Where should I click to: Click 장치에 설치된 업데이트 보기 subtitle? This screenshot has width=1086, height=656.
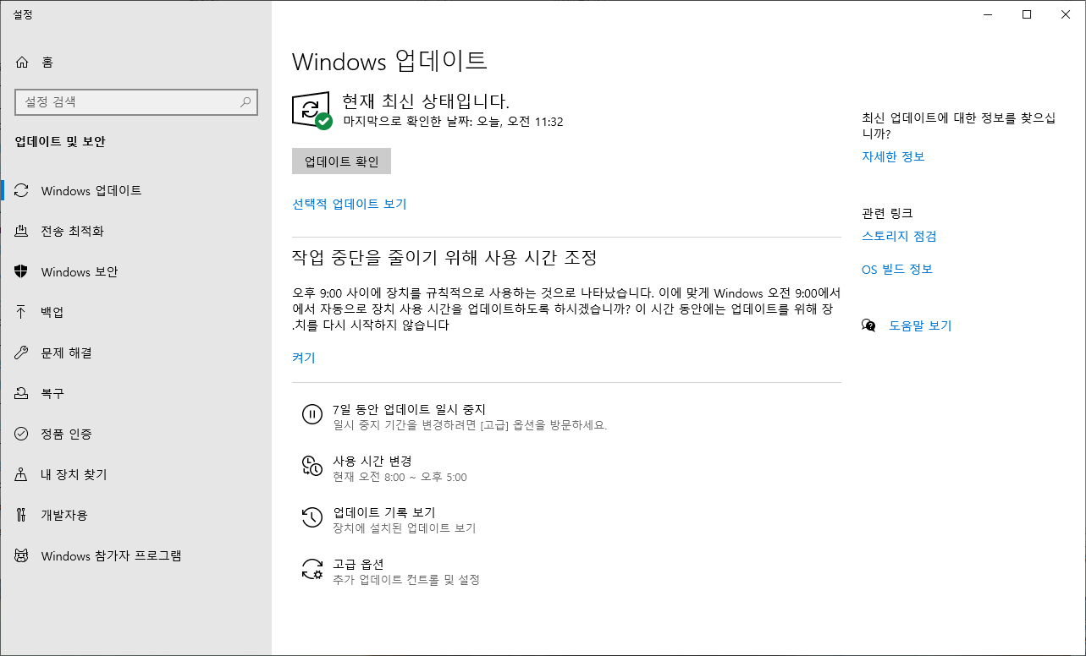[405, 528]
